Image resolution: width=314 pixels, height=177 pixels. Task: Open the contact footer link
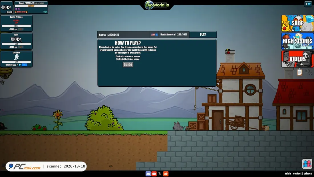(297, 174)
